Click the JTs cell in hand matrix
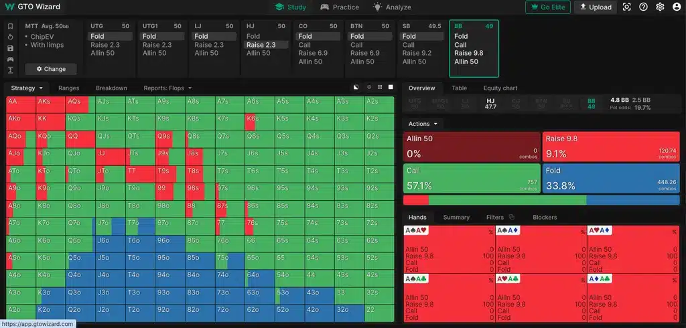Screen dimensions: 686x328 [140, 157]
